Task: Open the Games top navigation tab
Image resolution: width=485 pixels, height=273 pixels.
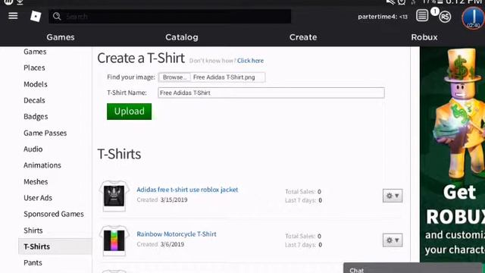Action: point(61,37)
